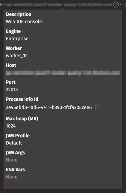Click the Web IDE console description text
Viewport: 126px width, 193px height.
(x=24, y=22)
